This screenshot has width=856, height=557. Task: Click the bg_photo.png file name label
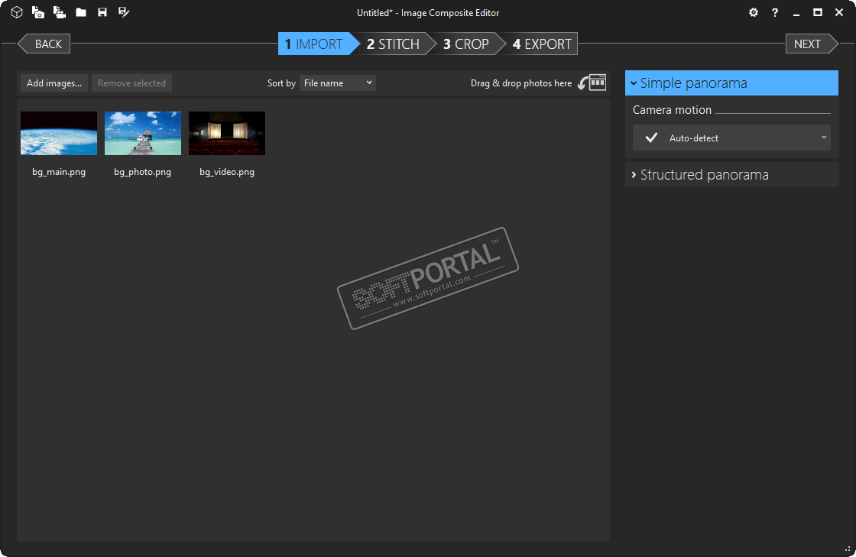(142, 172)
